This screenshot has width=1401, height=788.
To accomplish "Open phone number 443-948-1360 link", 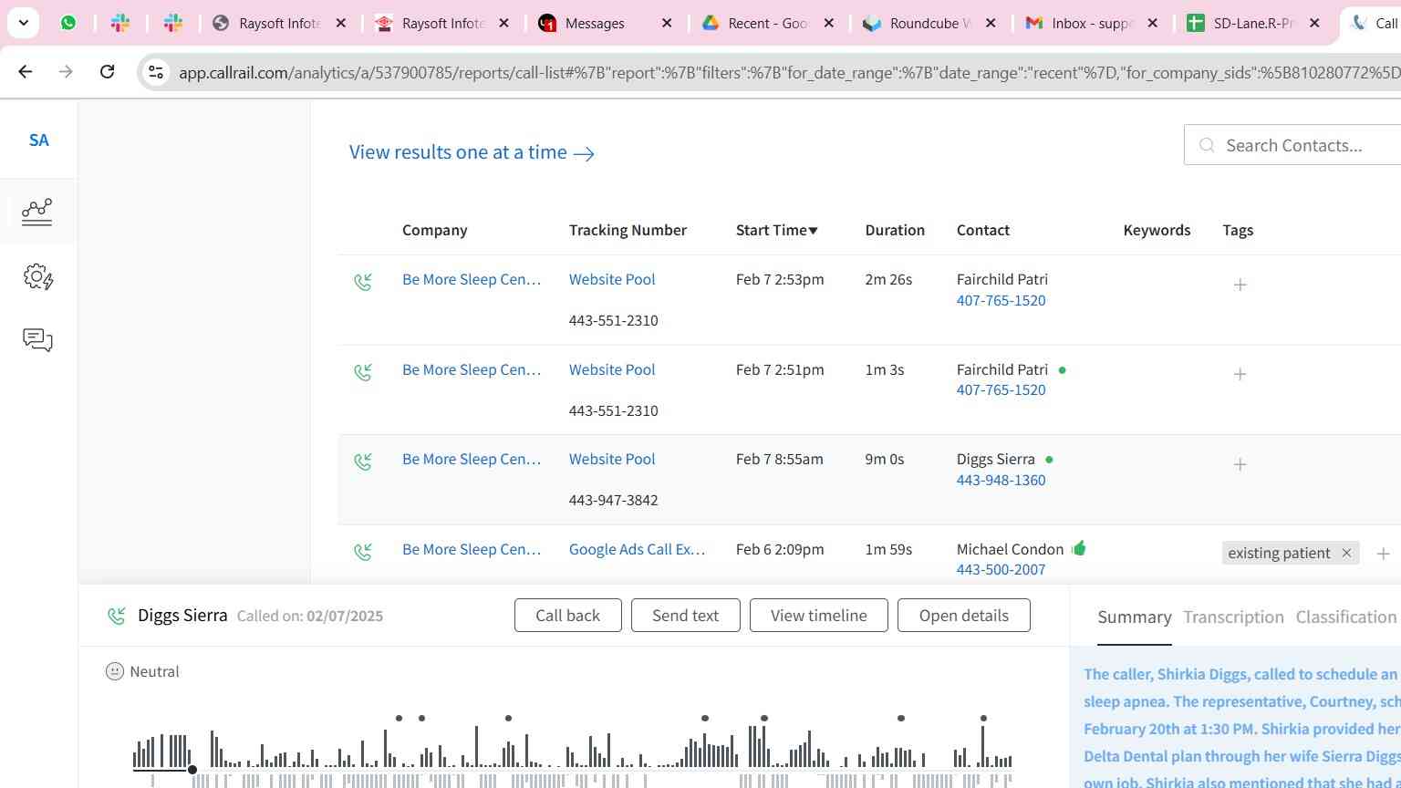I will pos(1001,480).
